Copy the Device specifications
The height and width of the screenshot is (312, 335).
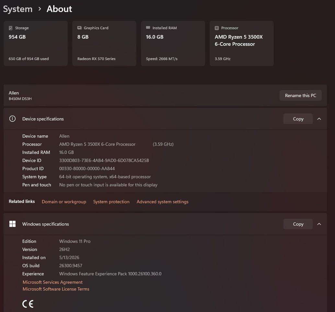point(298,119)
